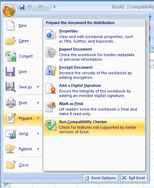
Task: Open the Redo history dropdown arrow
Action: (46, 7)
